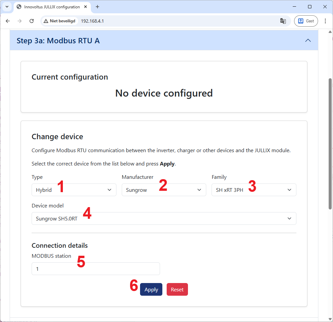Reload the page with refresh icon
The width and height of the screenshot is (333, 322).
tap(32, 21)
